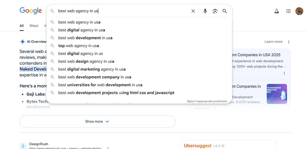Open Google account profile picture

pyautogui.click(x=299, y=11)
